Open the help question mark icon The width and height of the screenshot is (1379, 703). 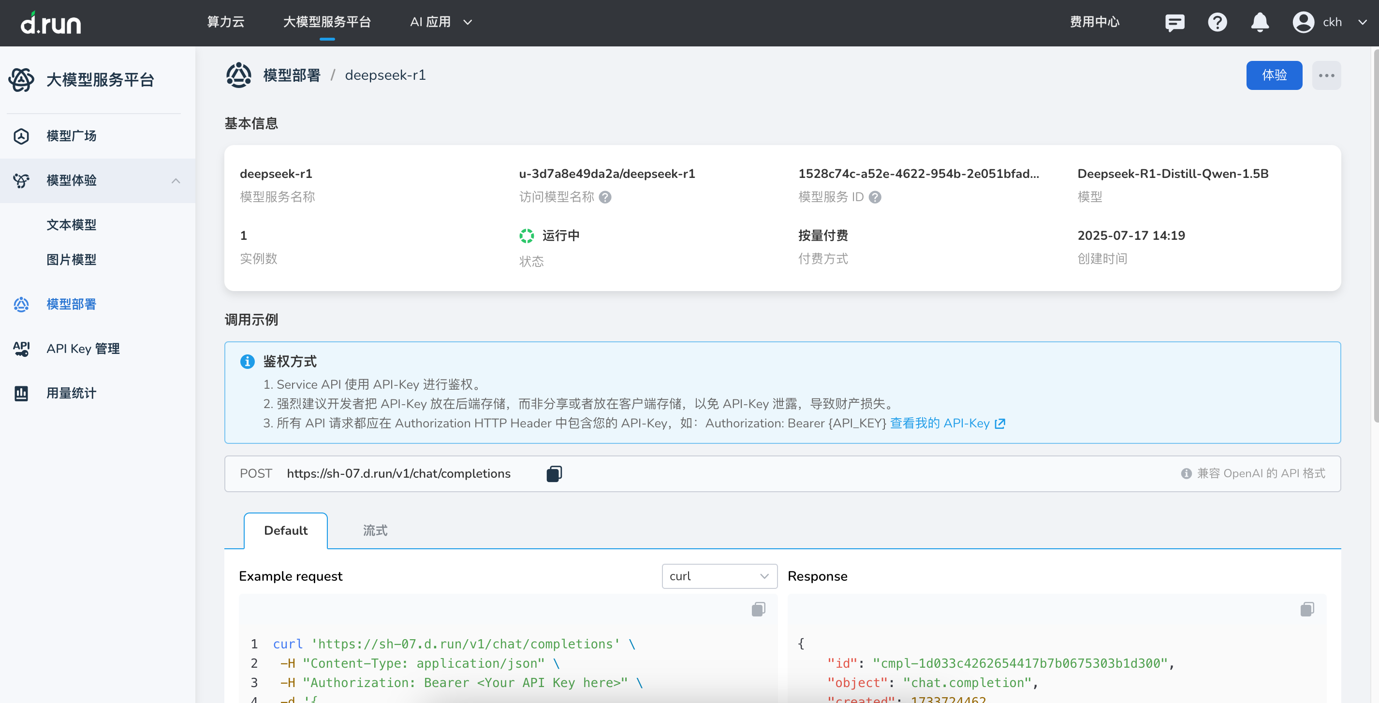click(x=1217, y=23)
